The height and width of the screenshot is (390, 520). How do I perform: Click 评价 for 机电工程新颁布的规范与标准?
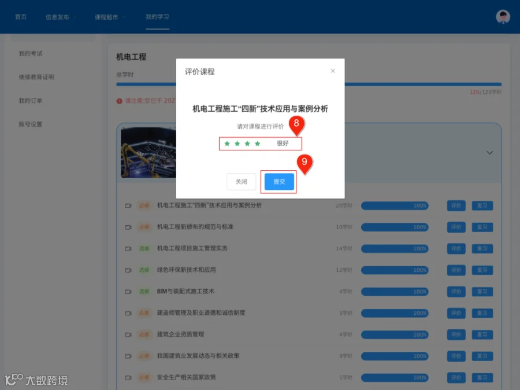pyautogui.click(x=456, y=227)
